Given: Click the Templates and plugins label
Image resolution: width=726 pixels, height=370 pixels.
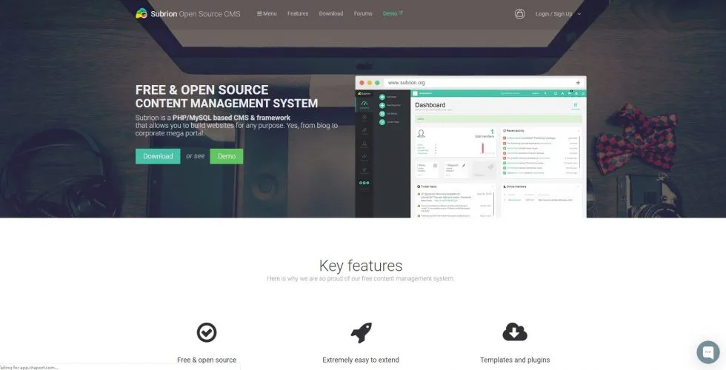Looking at the screenshot, I should [515, 360].
